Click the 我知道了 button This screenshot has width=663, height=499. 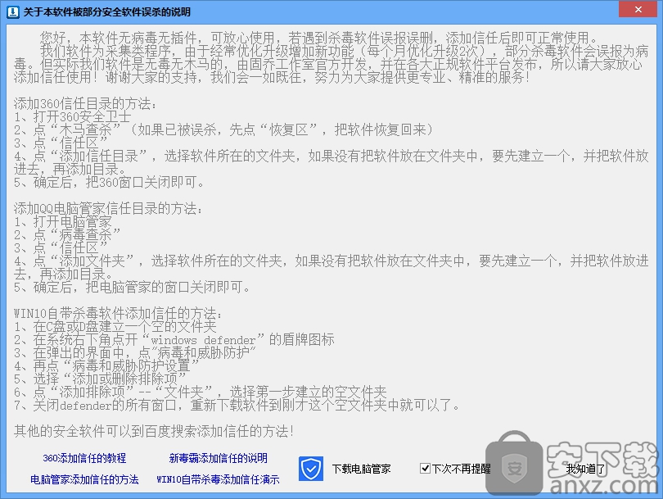[x=585, y=469]
